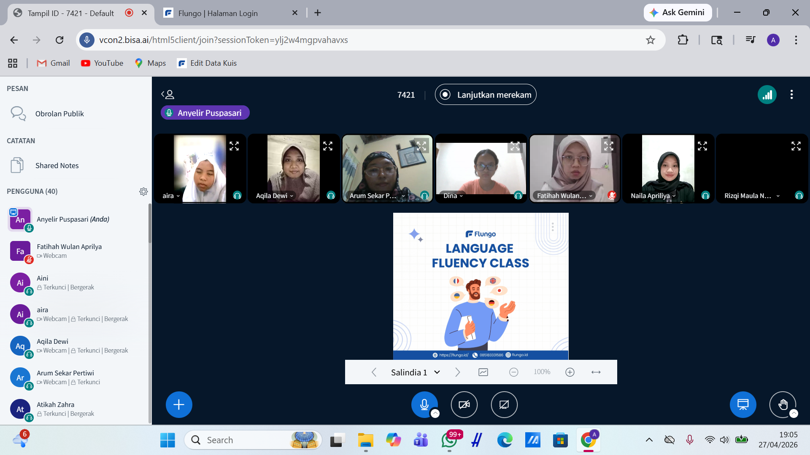The width and height of the screenshot is (810, 455).
Task: Click the Chrome extensions puzzle icon
Action: click(x=683, y=40)
